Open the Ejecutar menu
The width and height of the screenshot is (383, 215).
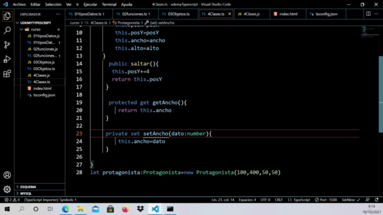click(x=90, y=4)
